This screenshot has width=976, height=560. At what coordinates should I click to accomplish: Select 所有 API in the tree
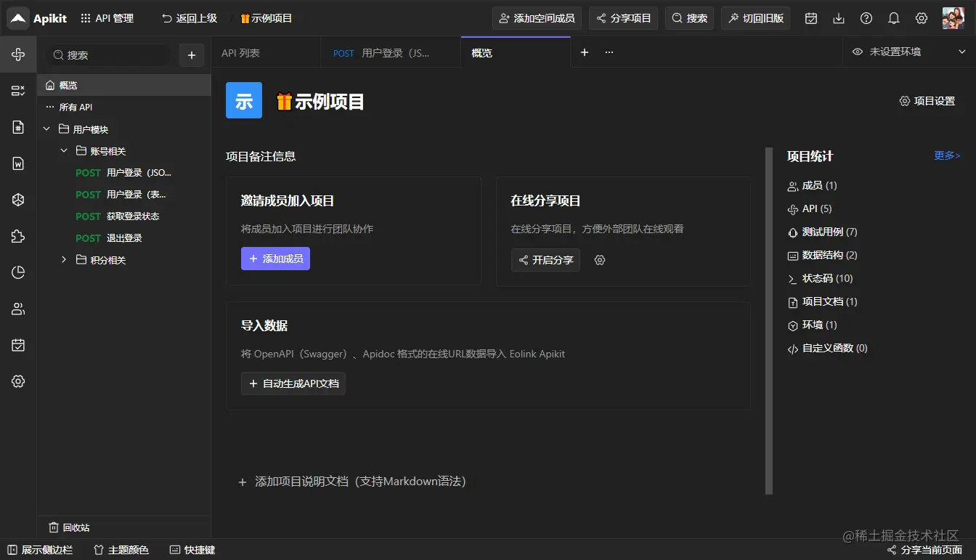[124, 107]
